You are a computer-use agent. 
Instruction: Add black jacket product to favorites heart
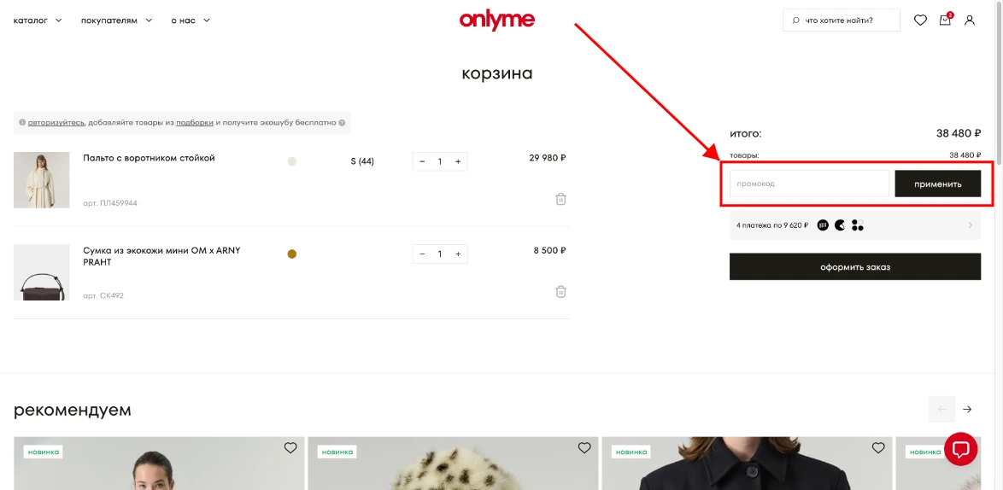pyautogui.click(x=878, y=448)
